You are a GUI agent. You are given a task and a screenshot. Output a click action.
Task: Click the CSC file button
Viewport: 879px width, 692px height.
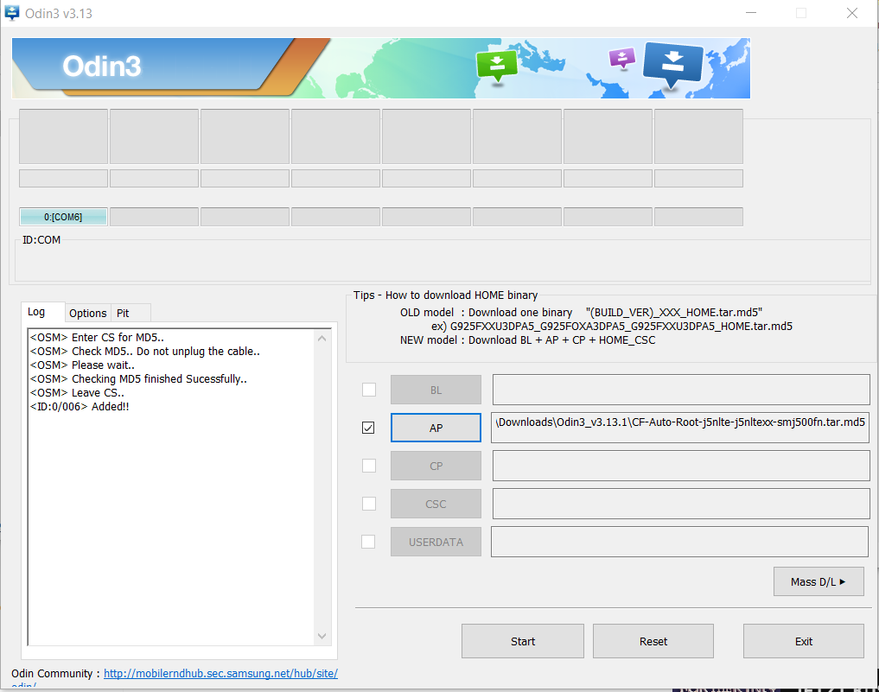pyautogui.click(x=436, y=504)
